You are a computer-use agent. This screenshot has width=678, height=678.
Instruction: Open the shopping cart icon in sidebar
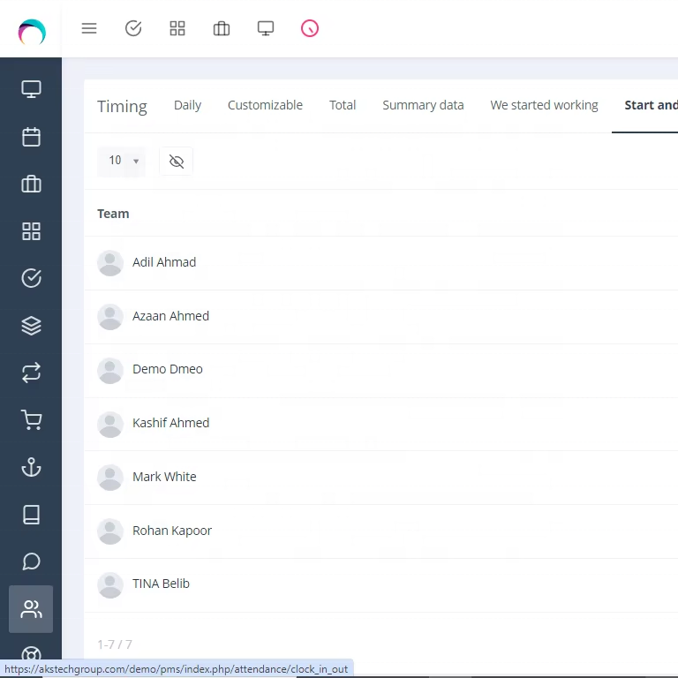(31, 420)
